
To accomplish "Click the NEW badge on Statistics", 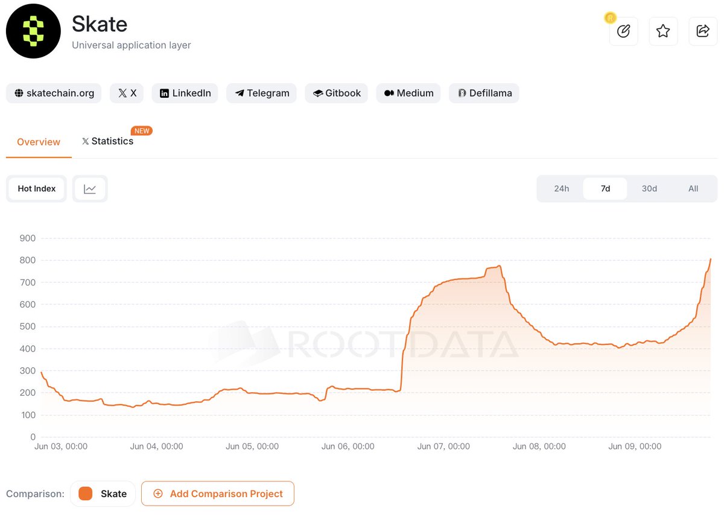I will [x=142, y=130].
